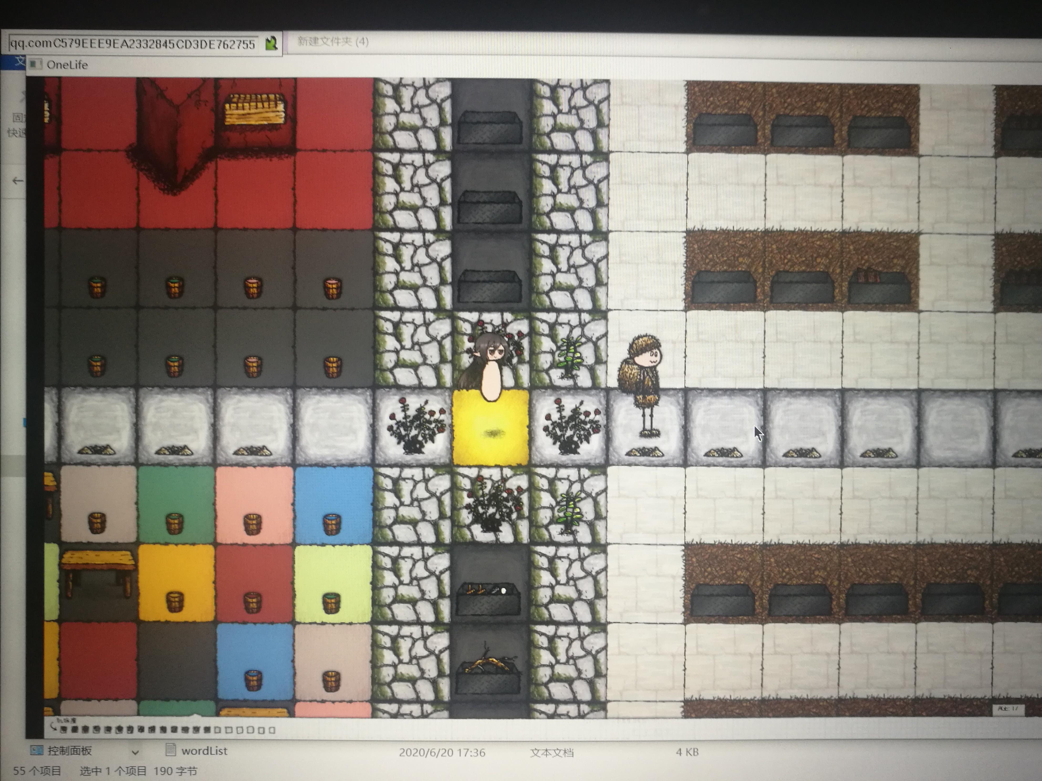Expand the chevron next to 控制面板
1042x781 pixels.
135,752
